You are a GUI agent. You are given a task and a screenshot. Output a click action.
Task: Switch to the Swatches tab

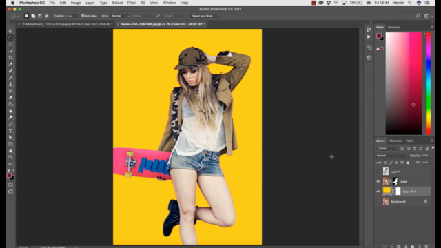[x=393, y=28]
